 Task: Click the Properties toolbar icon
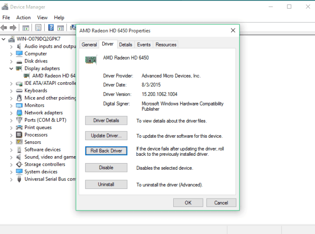(x=38, y=28)
